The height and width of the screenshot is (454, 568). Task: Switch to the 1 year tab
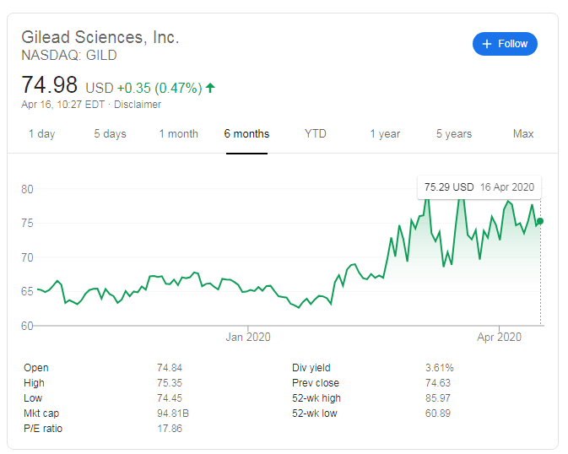click(x=385, y=133)
